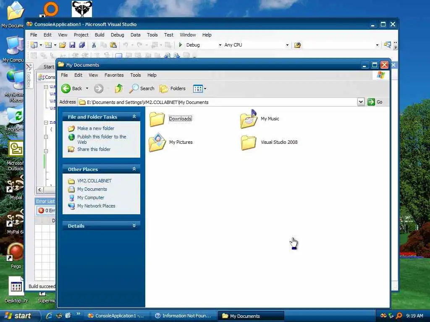Collapse the File and Folder Tasks panel
Screen dimensions: 430x322
(x=134, y=117)
